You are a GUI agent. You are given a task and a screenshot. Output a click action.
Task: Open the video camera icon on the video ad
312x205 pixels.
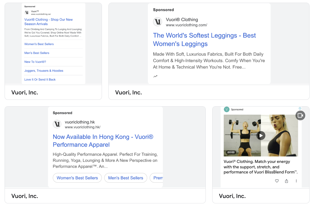click(x=300, y=115)
